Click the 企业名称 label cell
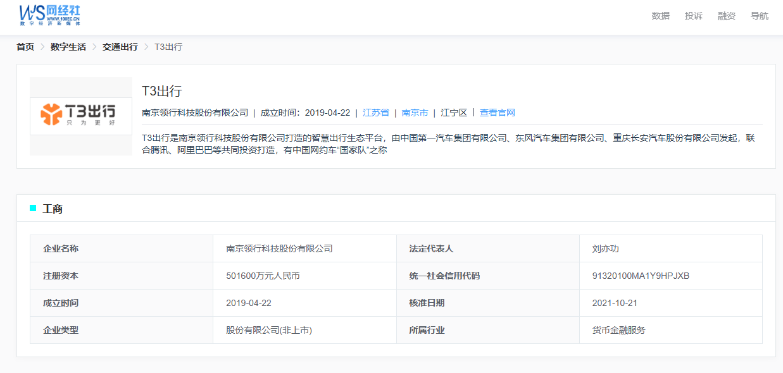Viewport: 783px width, 373px height. tap(122, 248)
